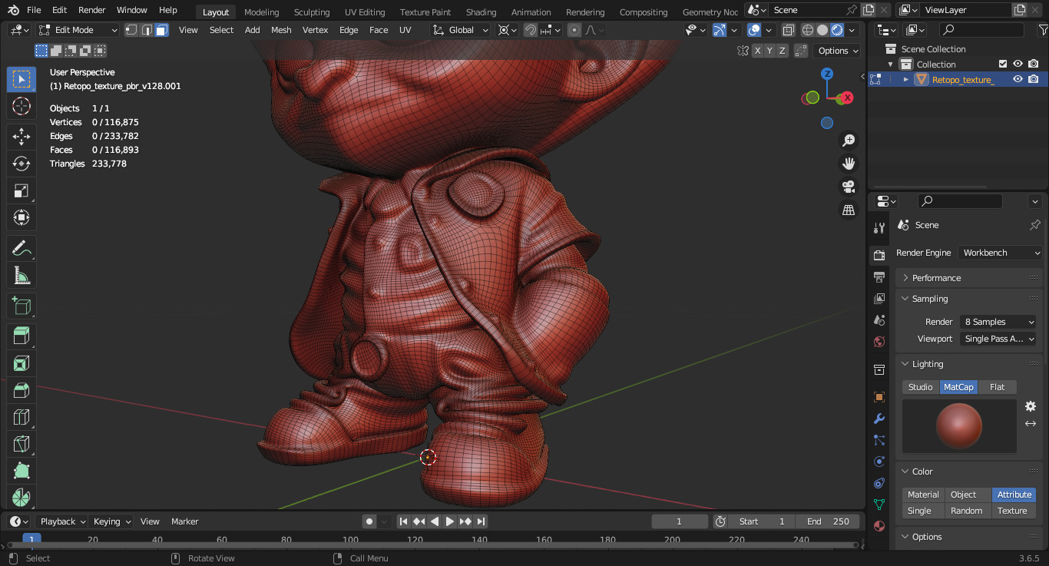This screenshot has width=1049, height=566.
Task: Expand the Retopo_texture_ object tree
Action: coord(905,79)
